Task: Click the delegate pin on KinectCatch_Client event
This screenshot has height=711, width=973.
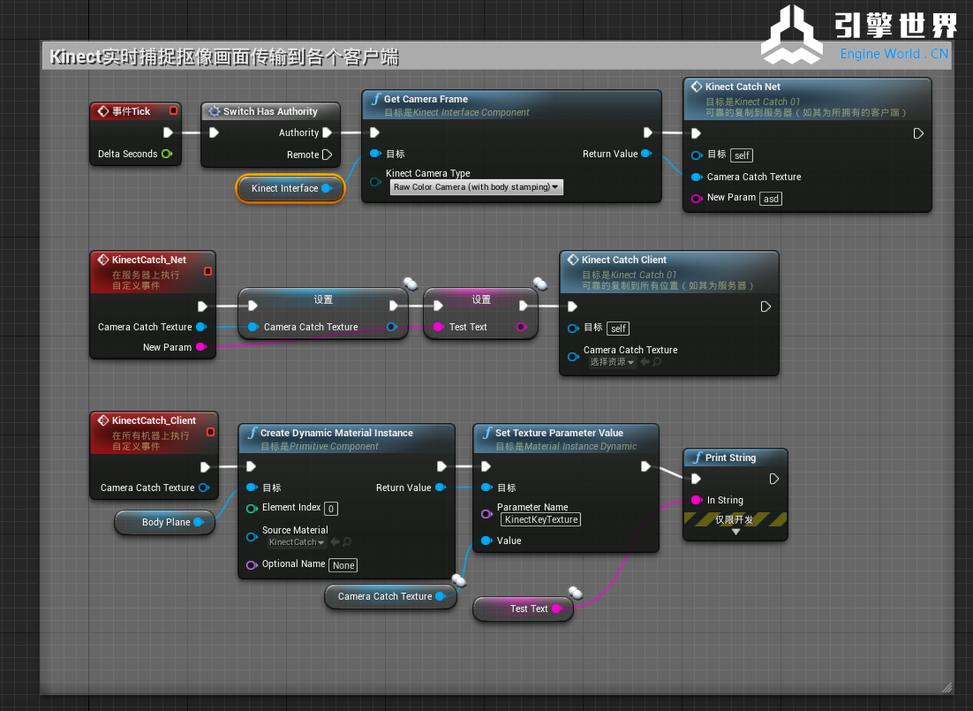Action: 210,432
